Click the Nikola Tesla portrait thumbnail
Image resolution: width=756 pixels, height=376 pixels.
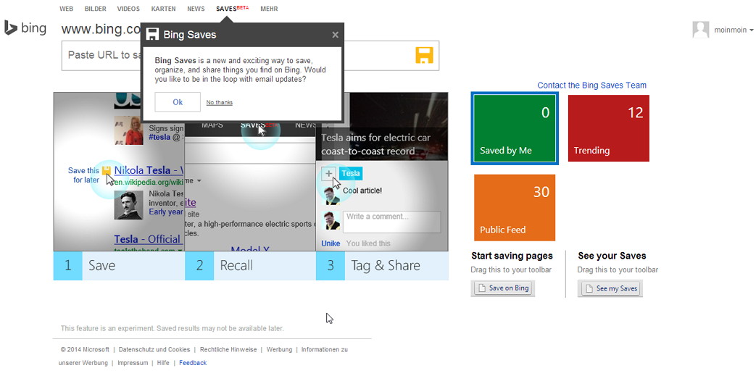[128, 205]
